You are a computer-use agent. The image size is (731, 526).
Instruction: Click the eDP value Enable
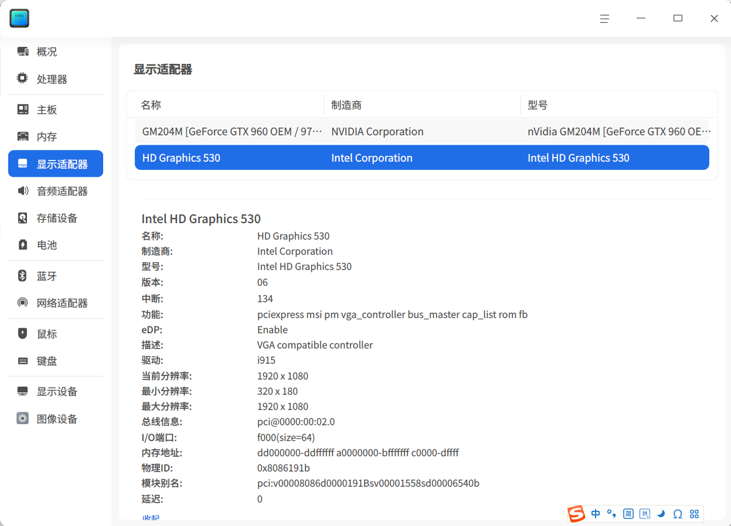click(273, 330)
